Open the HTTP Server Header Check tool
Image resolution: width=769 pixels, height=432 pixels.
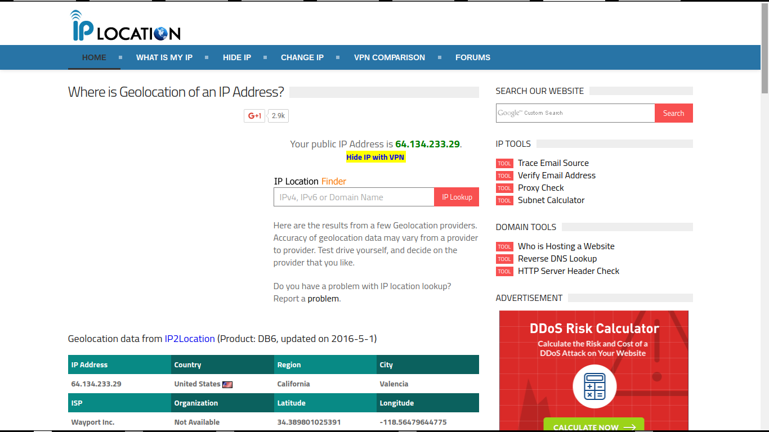[569, 271]
